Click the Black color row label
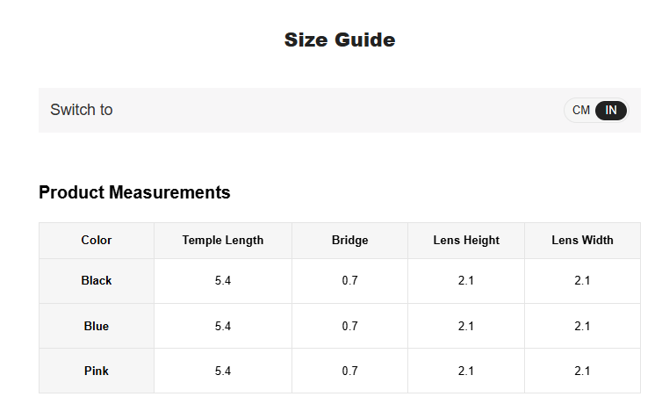Viewport: 662px width, 404px height. [97, 281]
